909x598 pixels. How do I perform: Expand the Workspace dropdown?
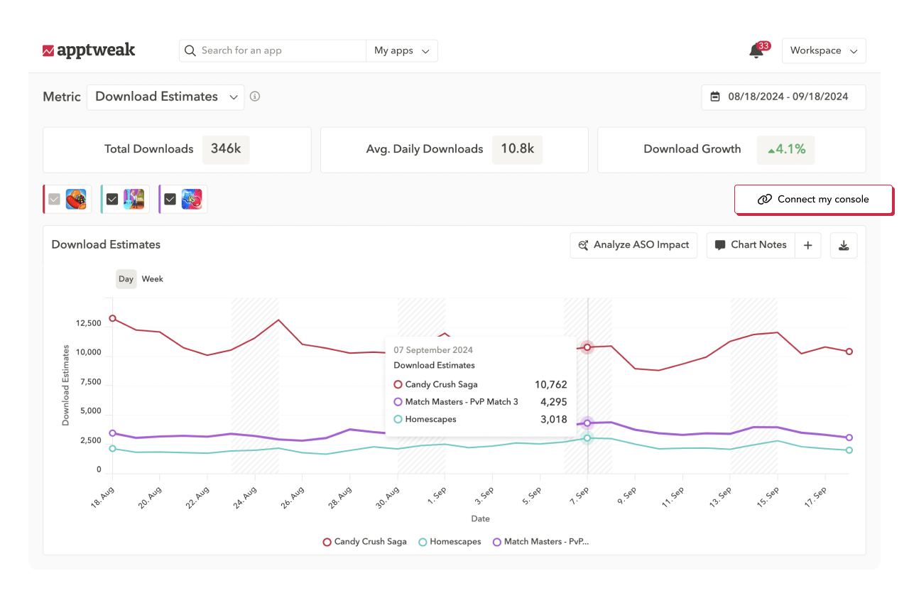point(824,50)
